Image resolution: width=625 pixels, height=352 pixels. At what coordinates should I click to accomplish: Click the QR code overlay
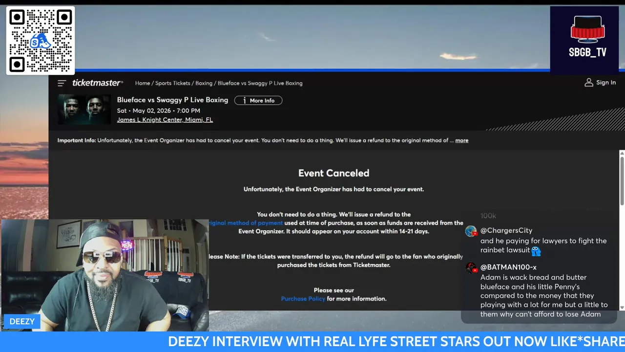pos(41,41)
